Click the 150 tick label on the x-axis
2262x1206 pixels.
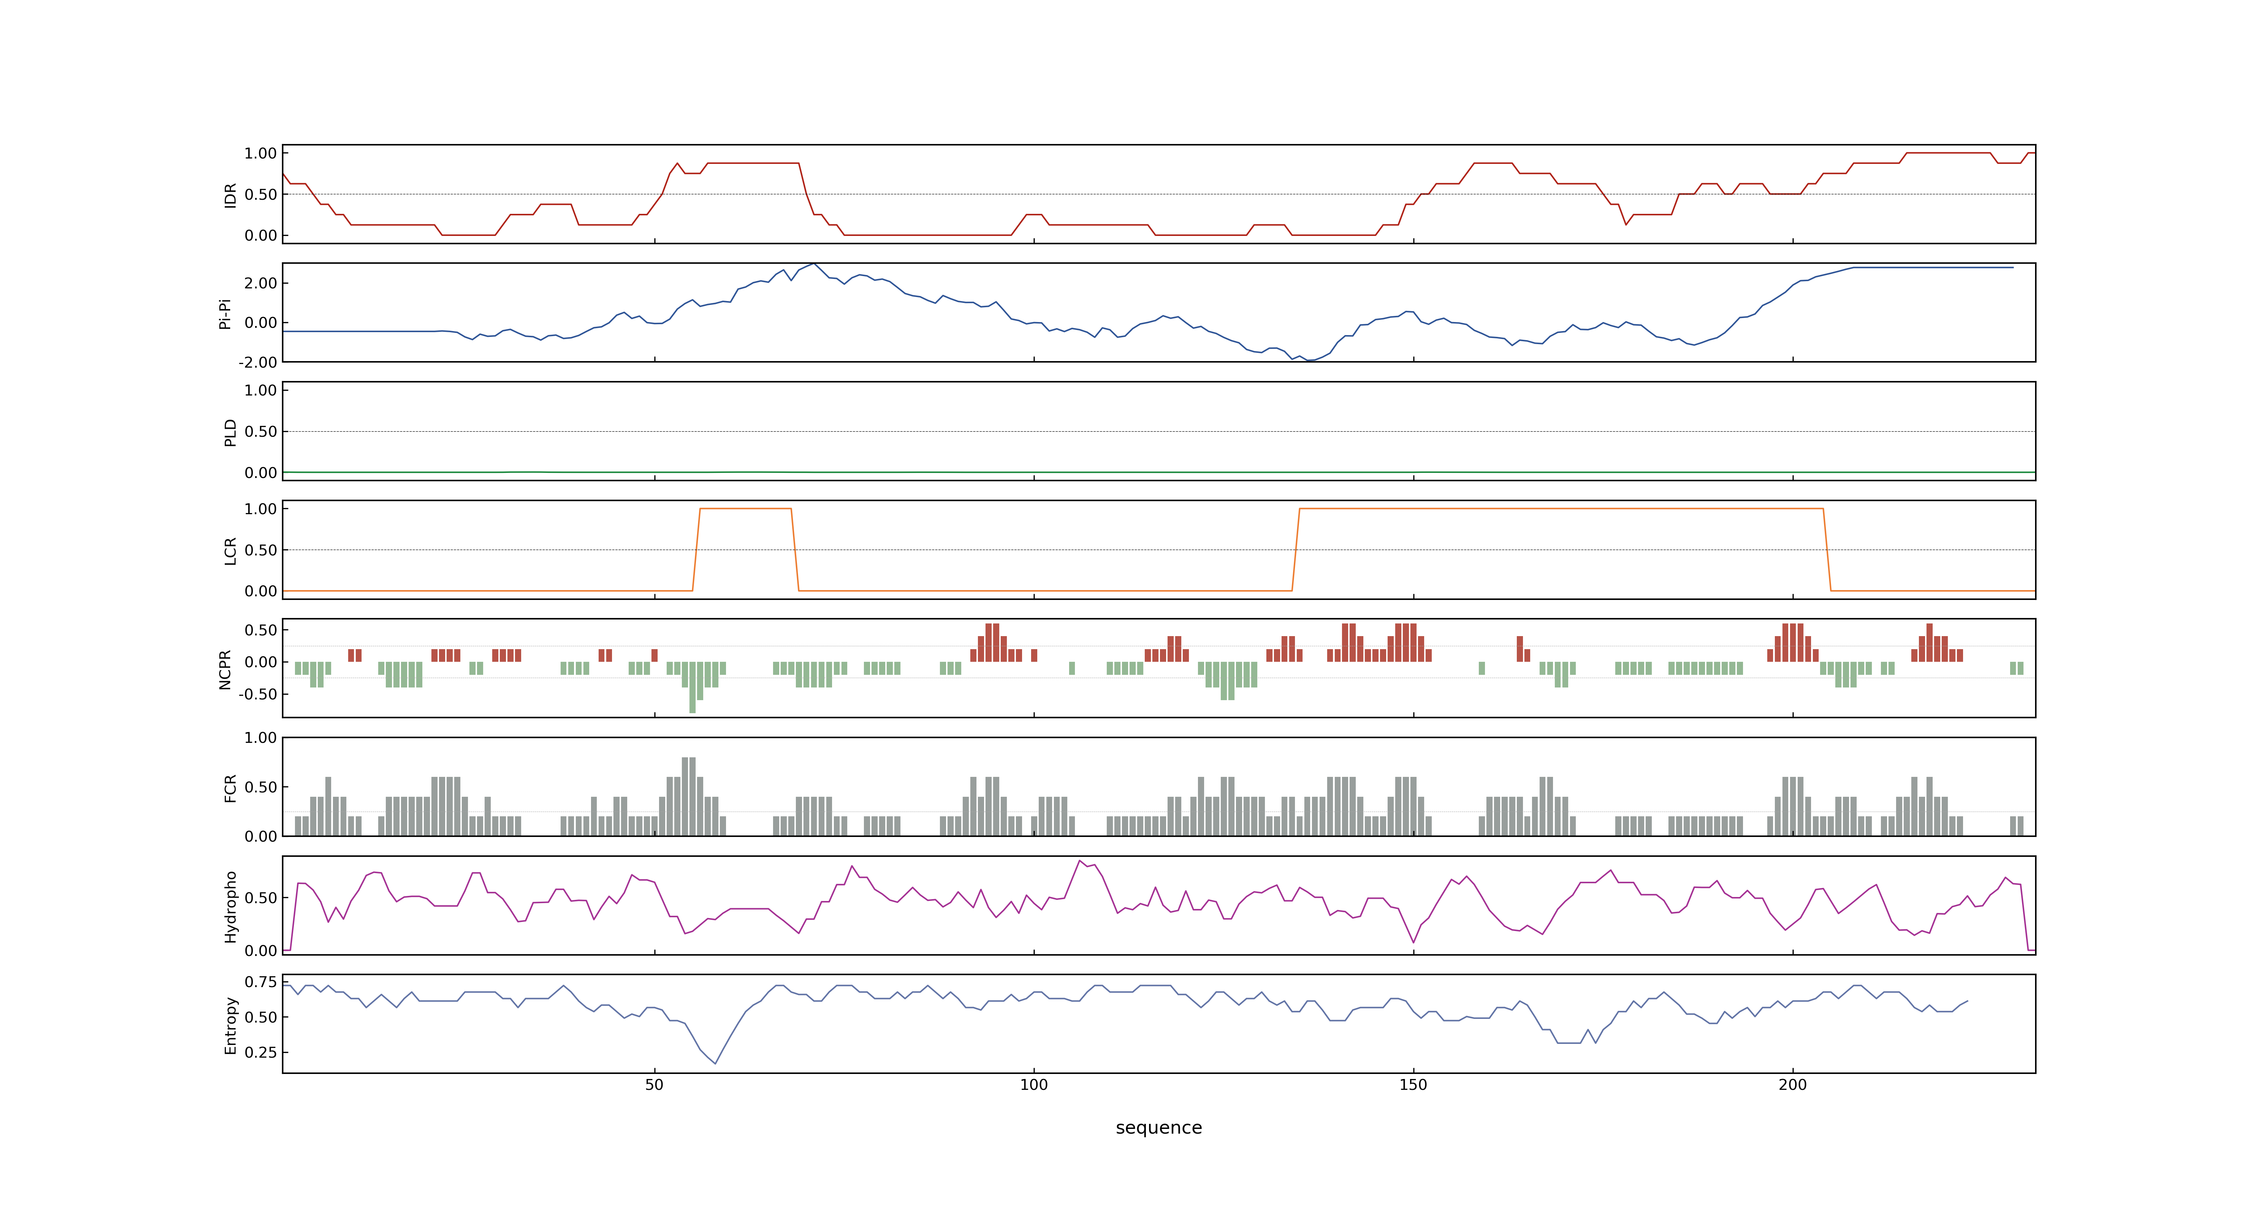pyautogui.click(x=1413, y=1085)
